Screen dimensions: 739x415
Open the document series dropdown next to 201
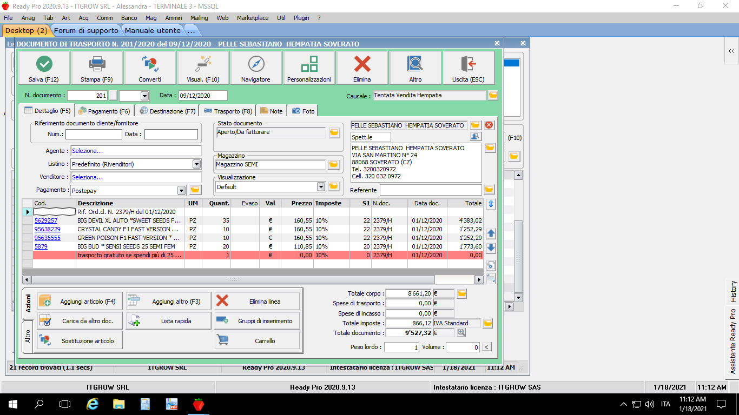pyautogui.click(x=144, y=96)
